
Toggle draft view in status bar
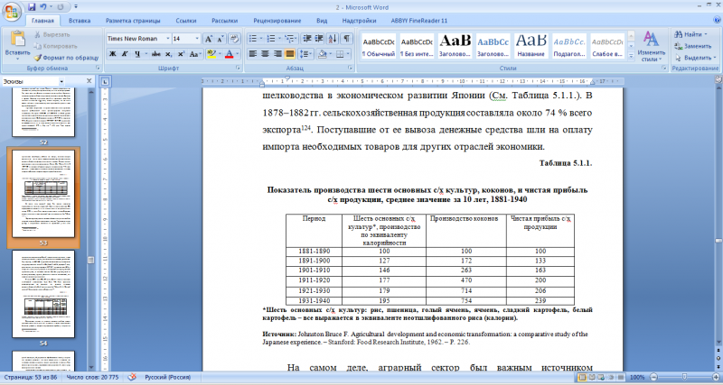tap(621, 377)
